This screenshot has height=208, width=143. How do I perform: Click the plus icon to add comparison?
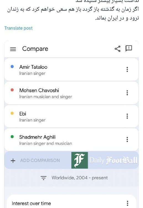[13, 161]
